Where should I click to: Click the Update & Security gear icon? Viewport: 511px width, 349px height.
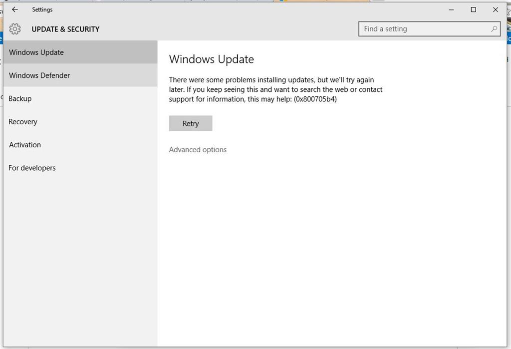[14, 29]
